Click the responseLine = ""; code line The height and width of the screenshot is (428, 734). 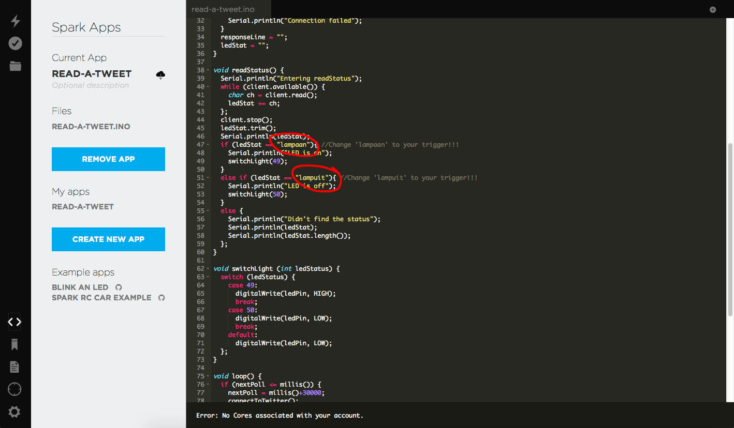pos(254,37)
